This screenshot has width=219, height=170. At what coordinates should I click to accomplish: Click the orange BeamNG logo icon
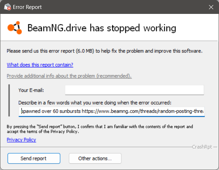(15, 28)
